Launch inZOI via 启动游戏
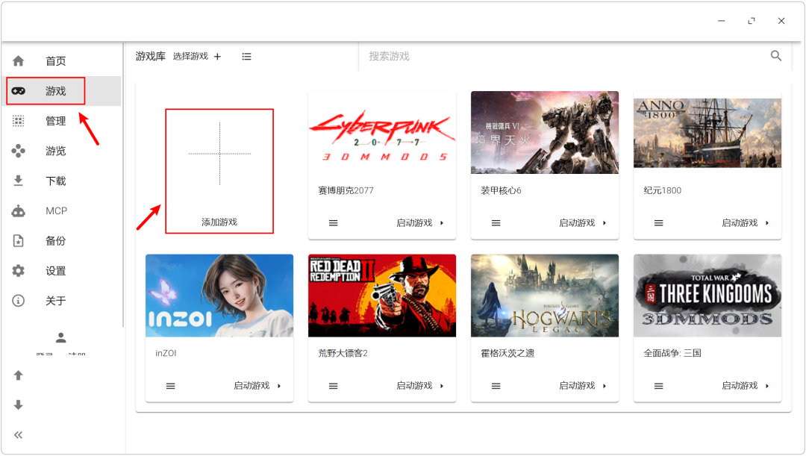The image size is (806, 456). [257, 386]
